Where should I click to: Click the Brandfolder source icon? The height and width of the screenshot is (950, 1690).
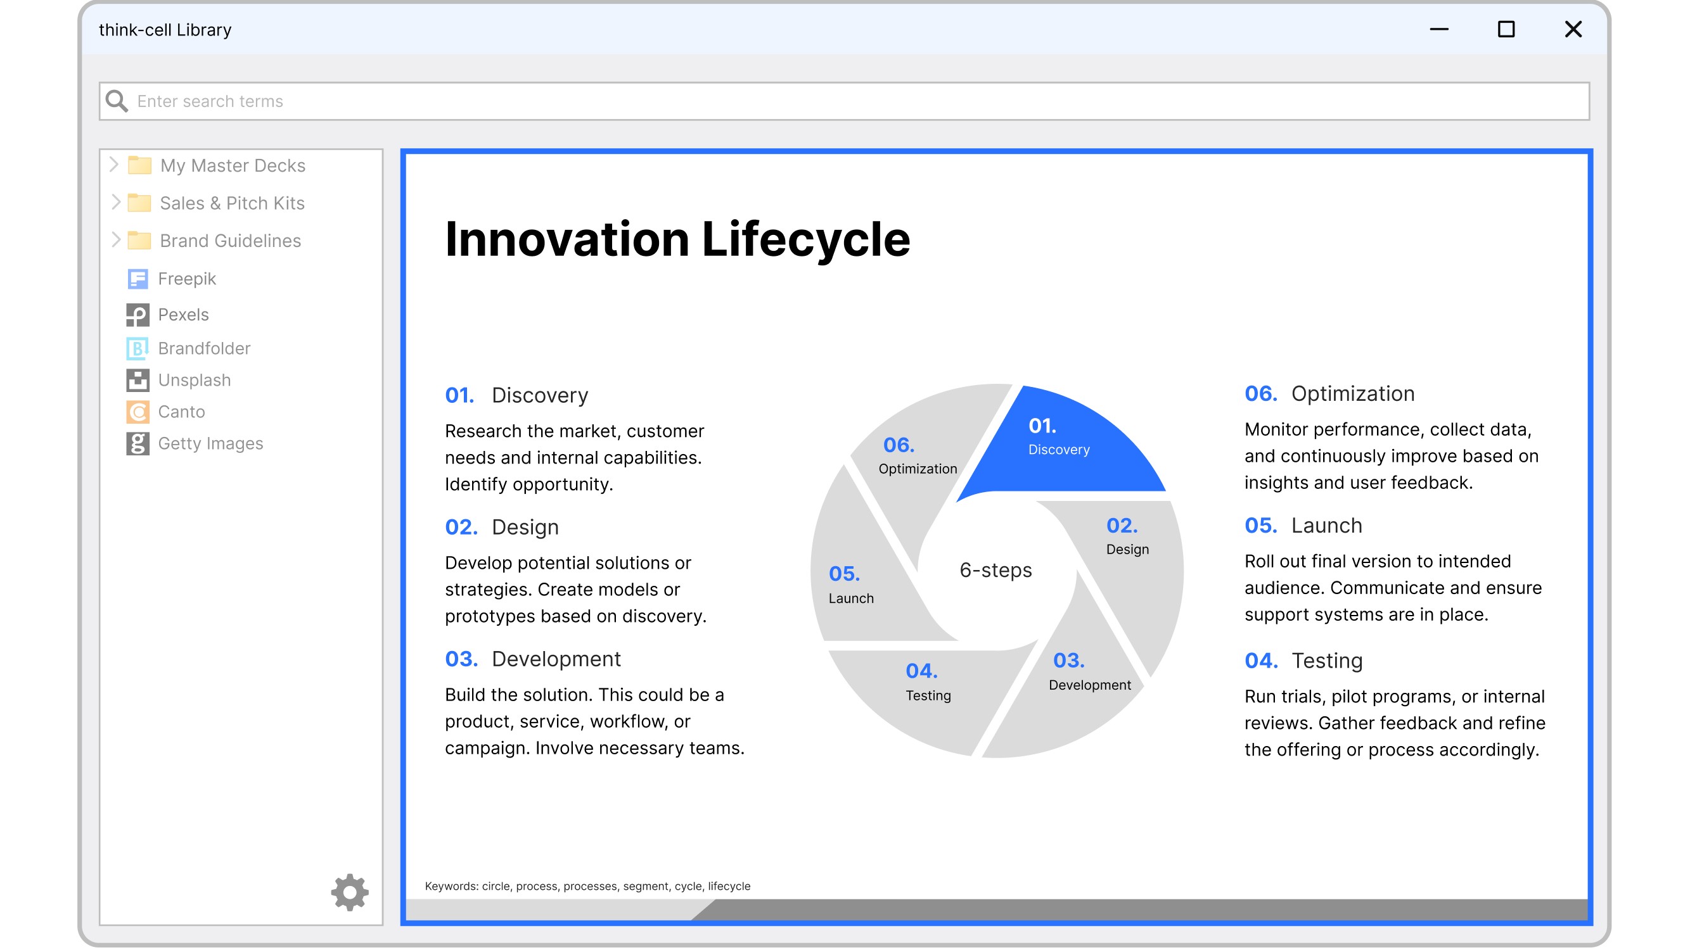coord(137,348)
